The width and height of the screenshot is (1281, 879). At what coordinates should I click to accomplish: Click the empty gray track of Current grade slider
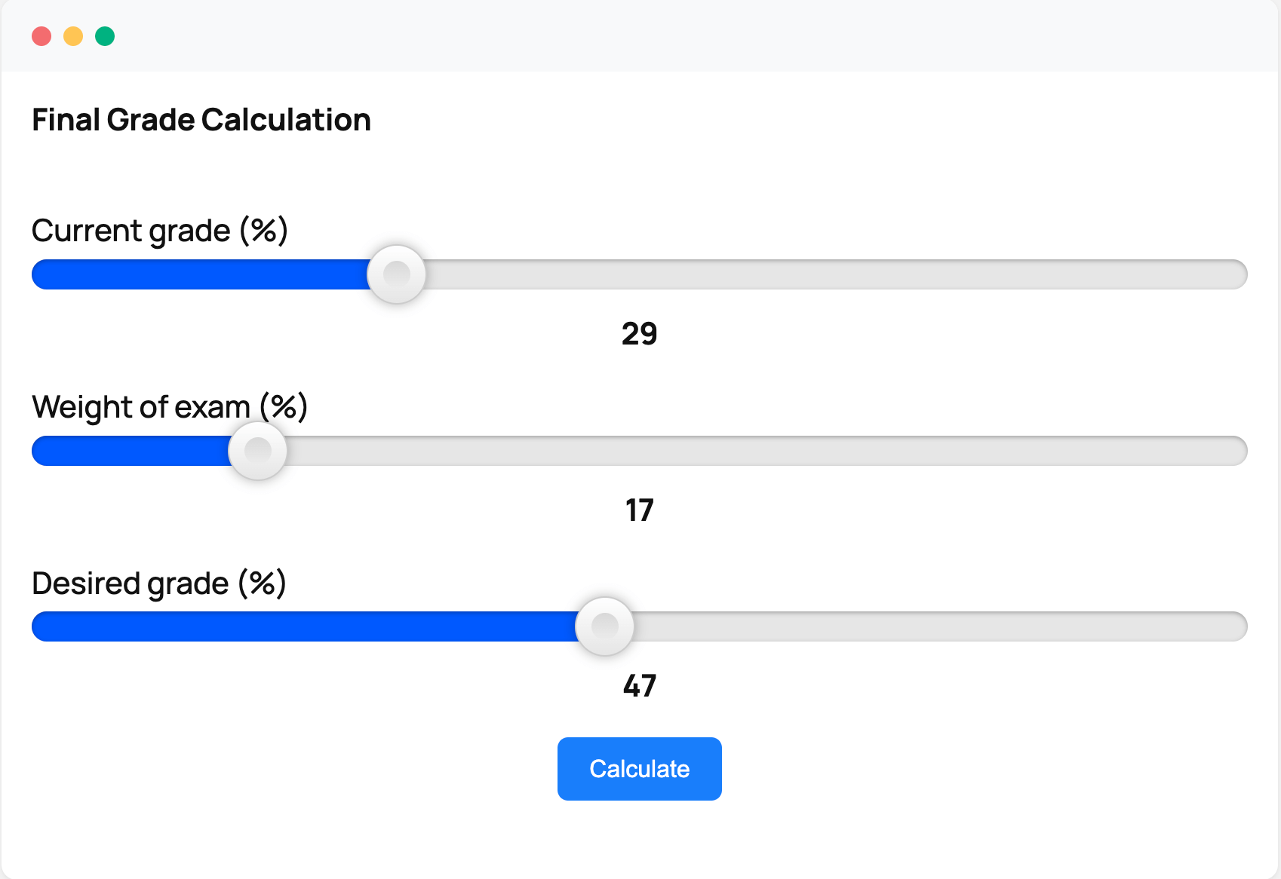(x=836, y=274)
